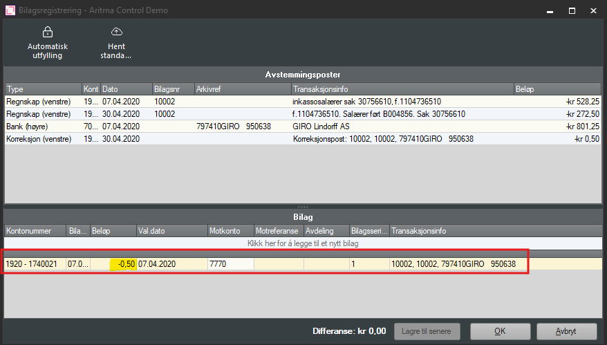The height and width of the screenshot is (345, 607).
Task: Click the Transaksjonsinfo header in Avstemmingsposter
Action: tap(401, 89)
